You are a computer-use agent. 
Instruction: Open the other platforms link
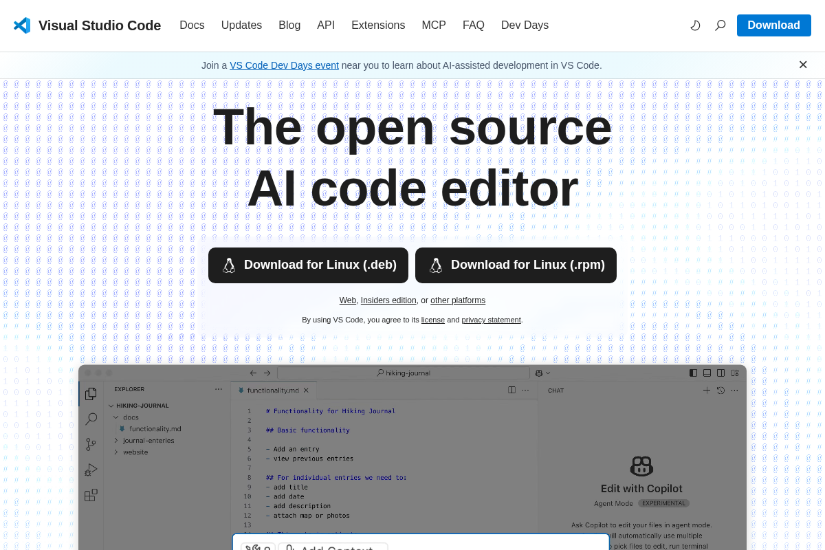(458, 300)
